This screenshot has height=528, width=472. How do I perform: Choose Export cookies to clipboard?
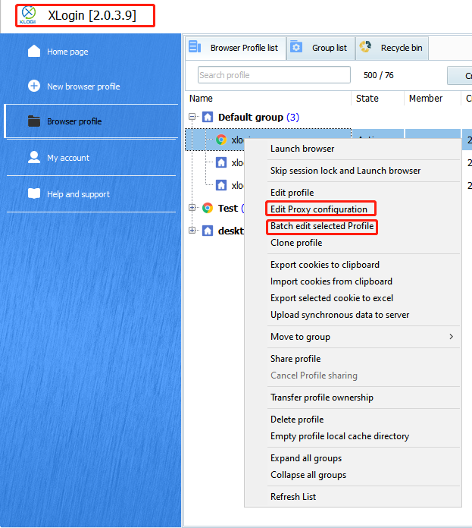coord(325,265)
